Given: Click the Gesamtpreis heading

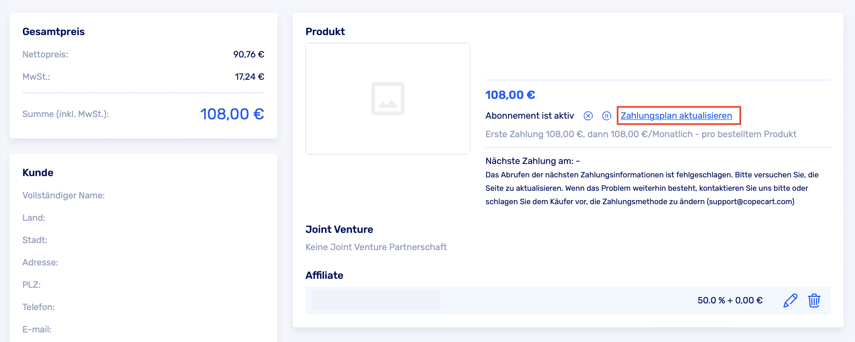Looking at the screenshot, I should pyautogui.click(x=53, y=32).
